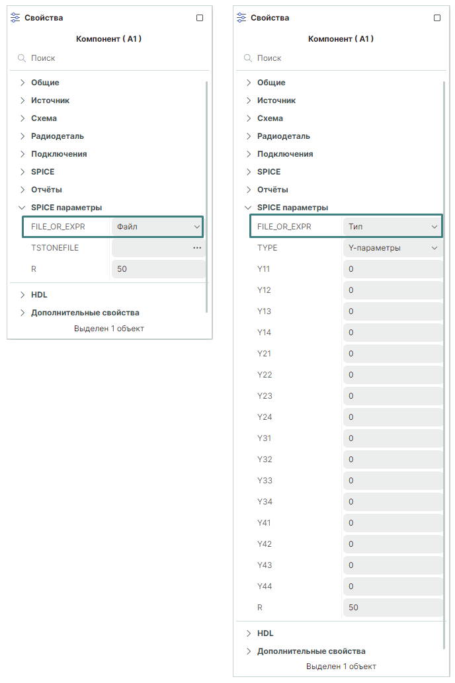The height and width of the screenshot is (683, 455).
Task: Click the Y44 value field
Action: click(393, 586)
